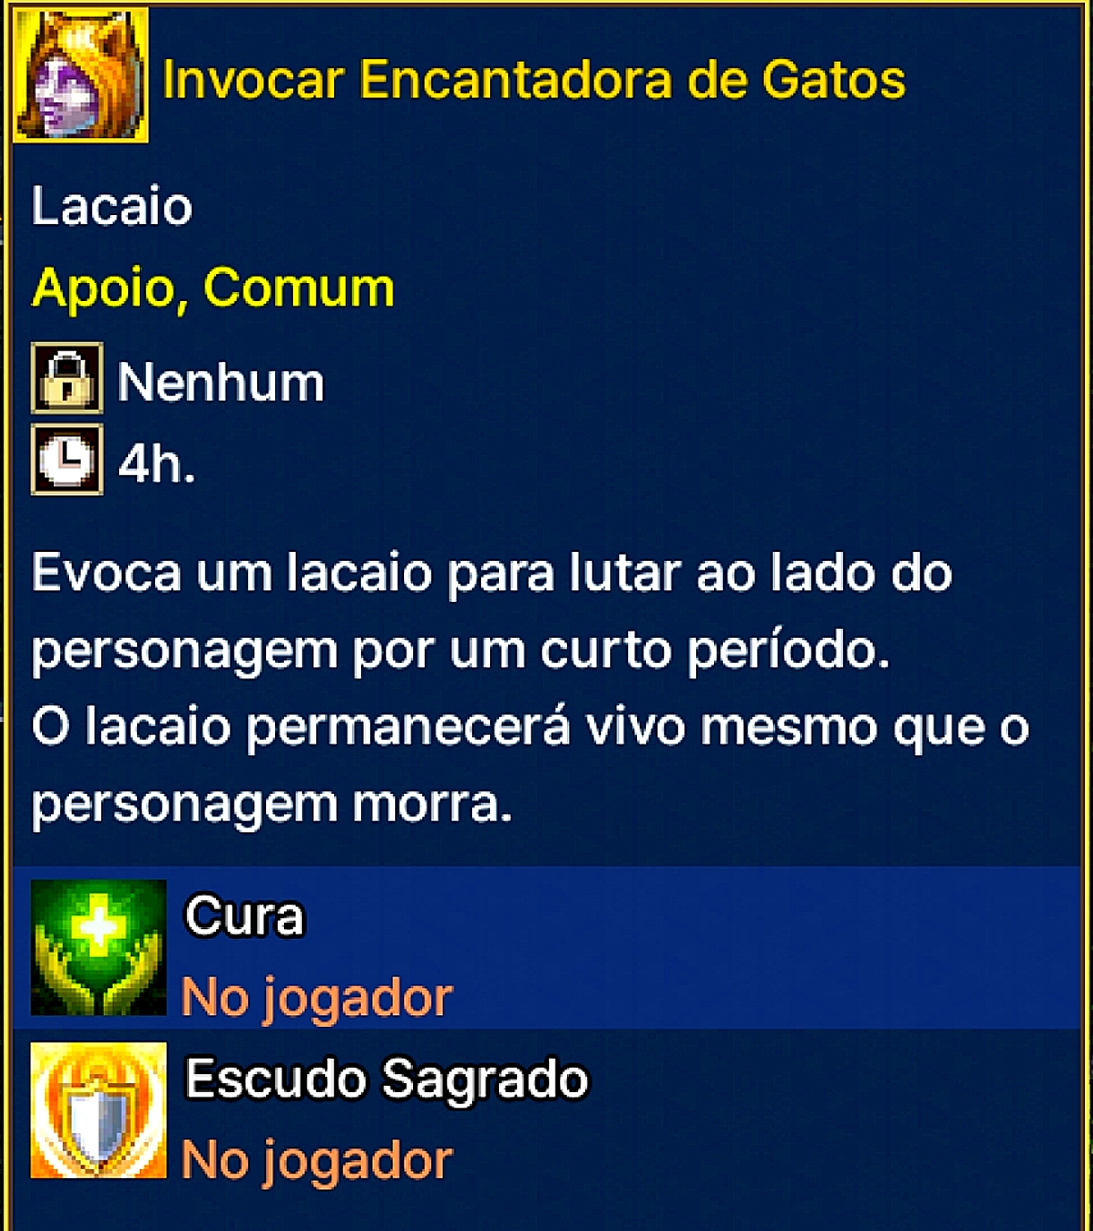Click the clock duration icon

point(67,460)
